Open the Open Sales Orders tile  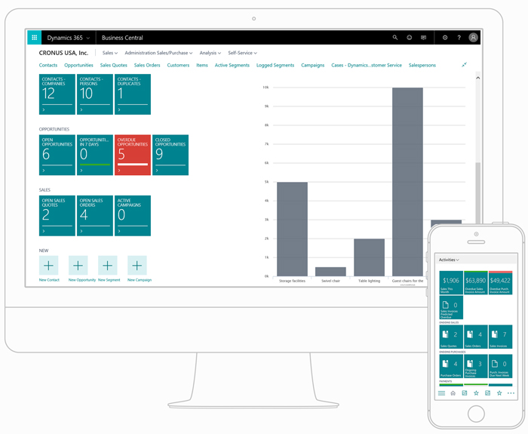pos(95,216)
